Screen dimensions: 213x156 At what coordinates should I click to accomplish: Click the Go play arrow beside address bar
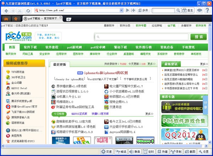coord(127,10)
